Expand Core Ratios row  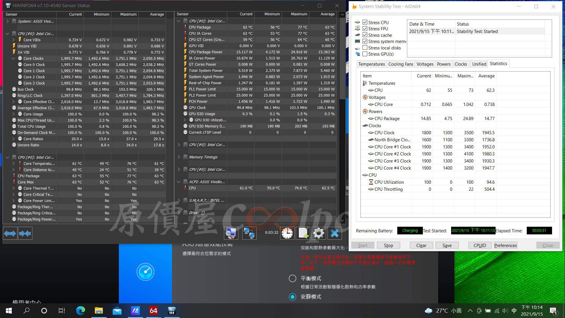coord(13,139)
